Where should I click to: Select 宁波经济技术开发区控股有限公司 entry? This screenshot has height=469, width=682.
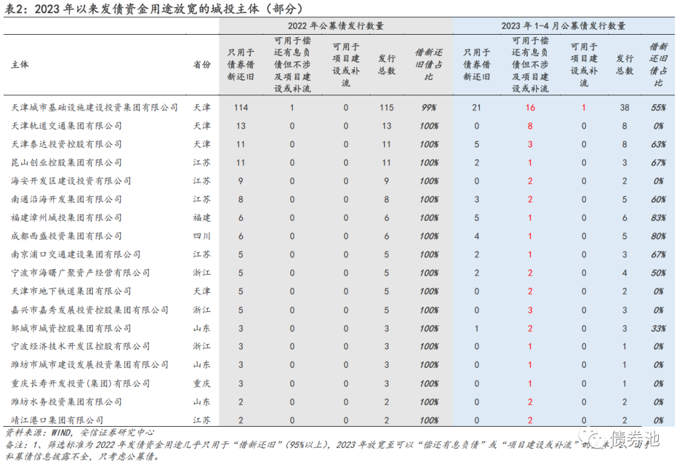click(80, 347)
